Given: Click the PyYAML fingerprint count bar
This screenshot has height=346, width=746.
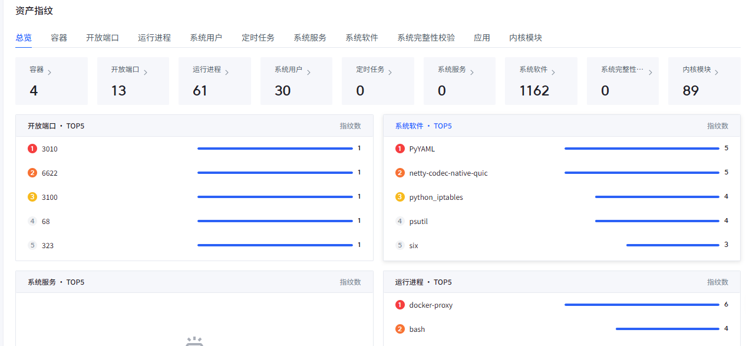Looking at the screenshot, I should (641, 149).
